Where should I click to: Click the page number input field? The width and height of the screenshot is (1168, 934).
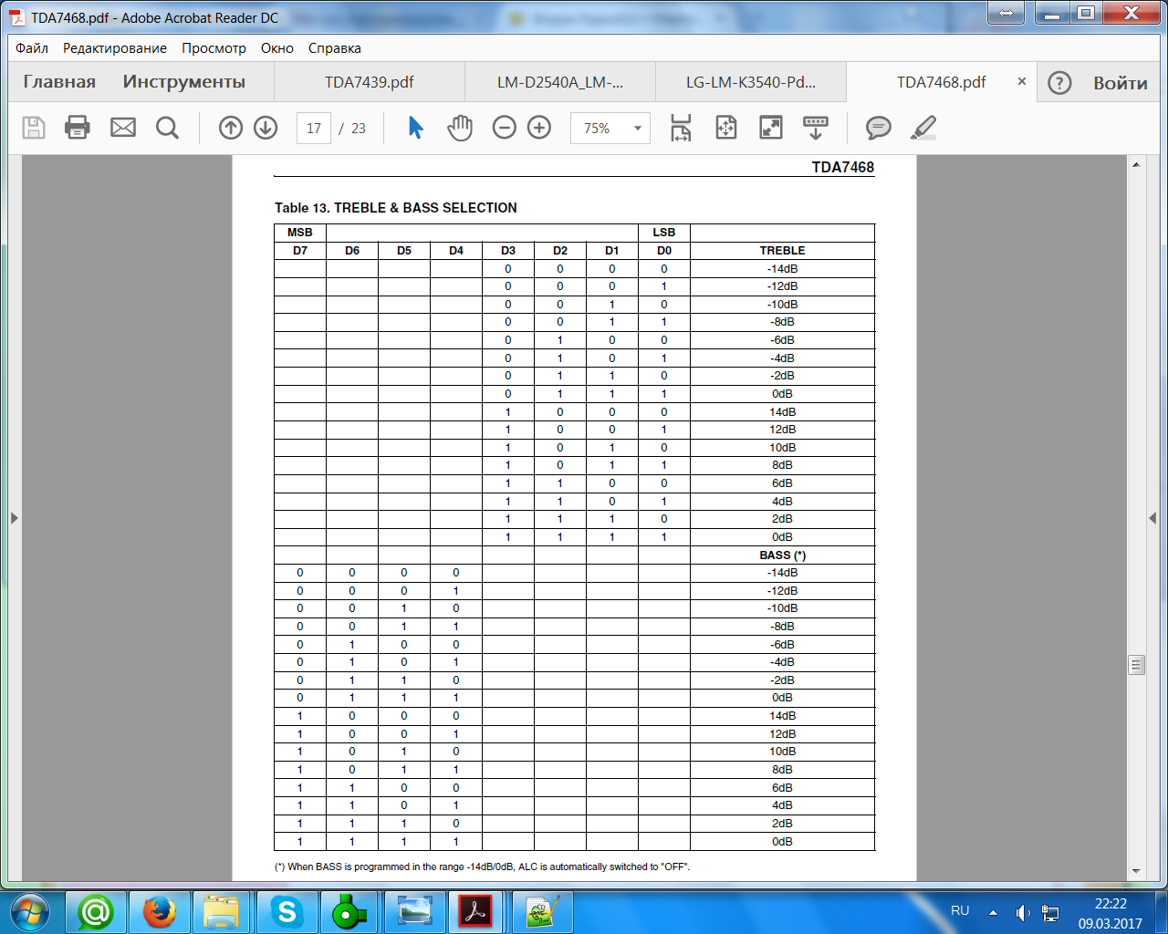314,129
